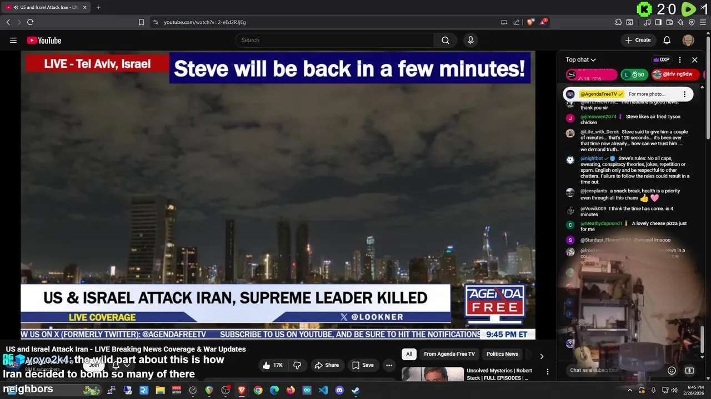Go to the YouTube home logo

click(44, 40)
